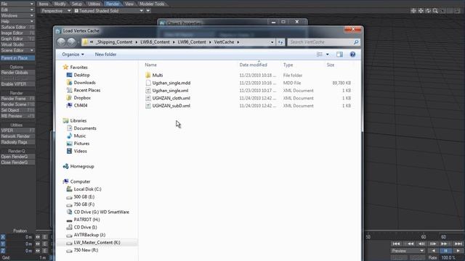Sort by the Date modified column header

(254, 65)
